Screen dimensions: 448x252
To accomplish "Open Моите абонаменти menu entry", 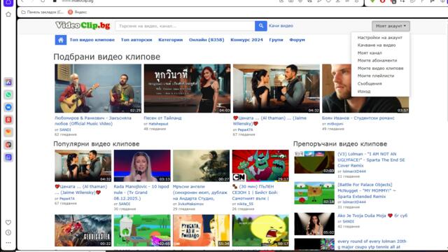I will click(377, 60).
